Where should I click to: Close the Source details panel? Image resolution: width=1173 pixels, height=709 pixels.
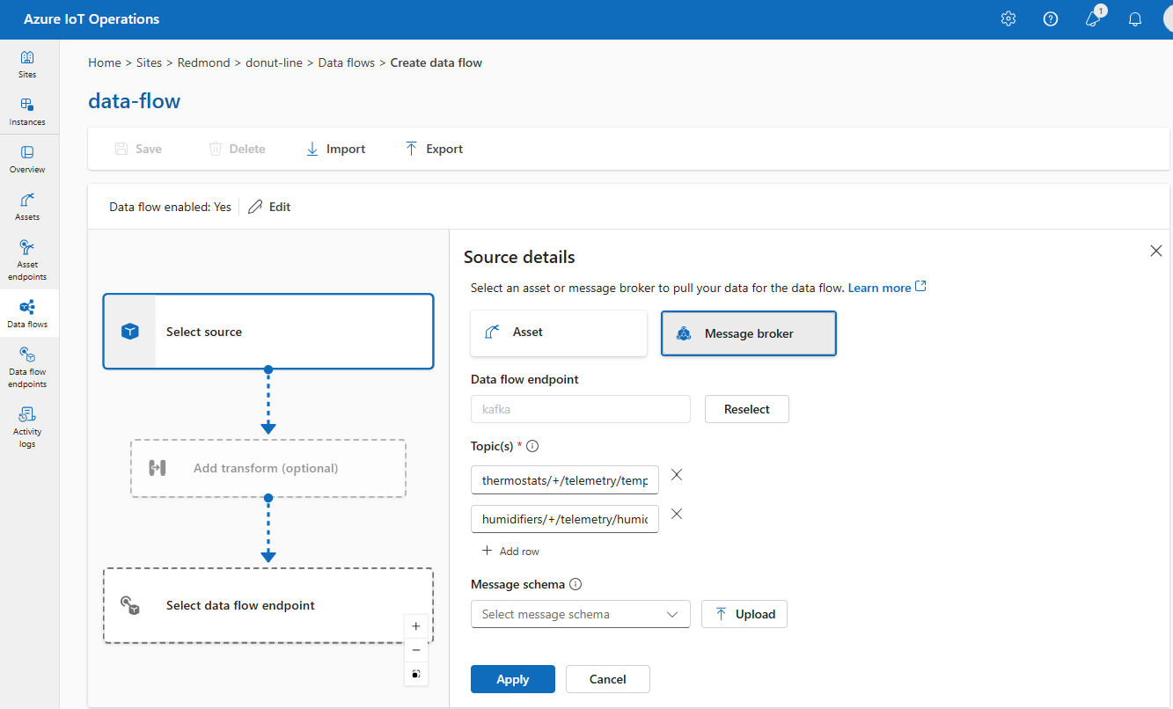coord(1156,251)
